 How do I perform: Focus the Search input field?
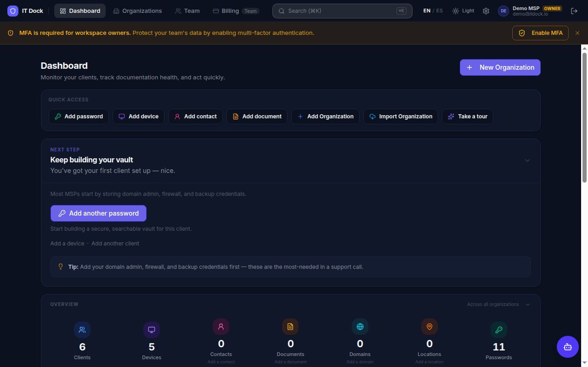[342, 11]
